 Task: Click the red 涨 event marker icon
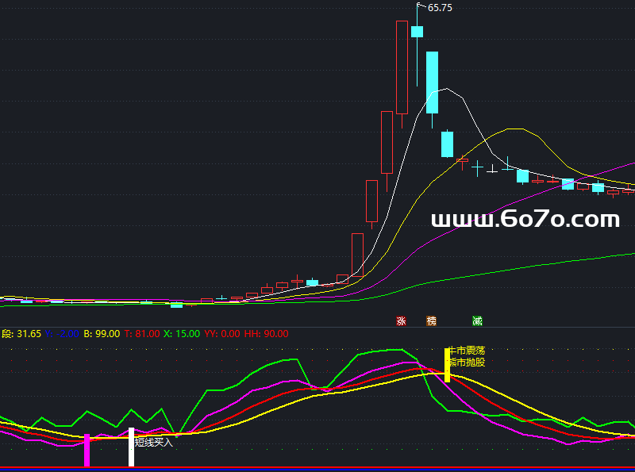coord(401,321)
